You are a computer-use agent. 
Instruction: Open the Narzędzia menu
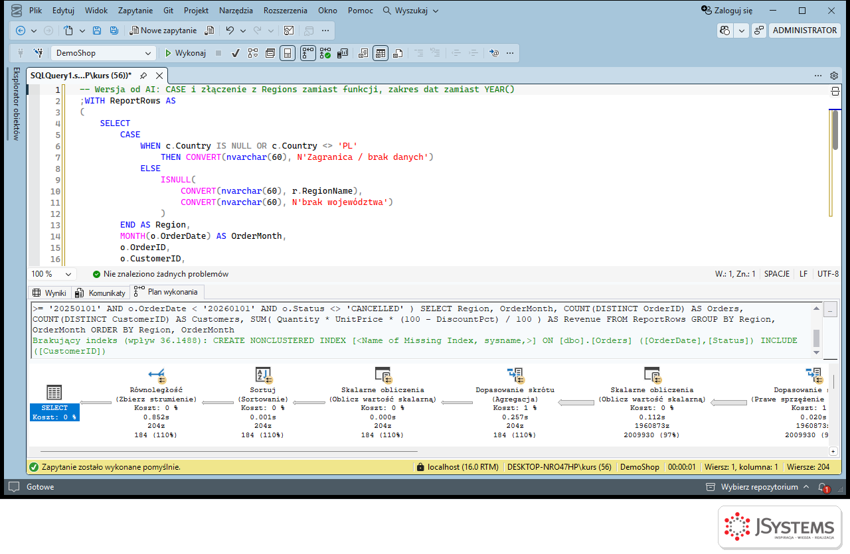[236, 11]
